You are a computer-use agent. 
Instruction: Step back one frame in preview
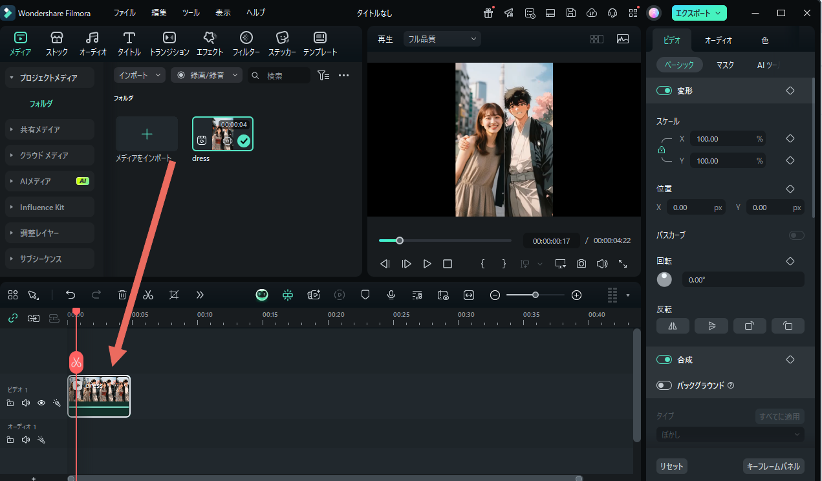(385, 264)
